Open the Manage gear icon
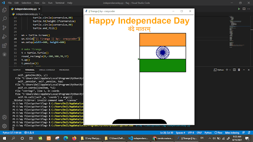Viewport: 253px width, 142px height. point(4,126)
